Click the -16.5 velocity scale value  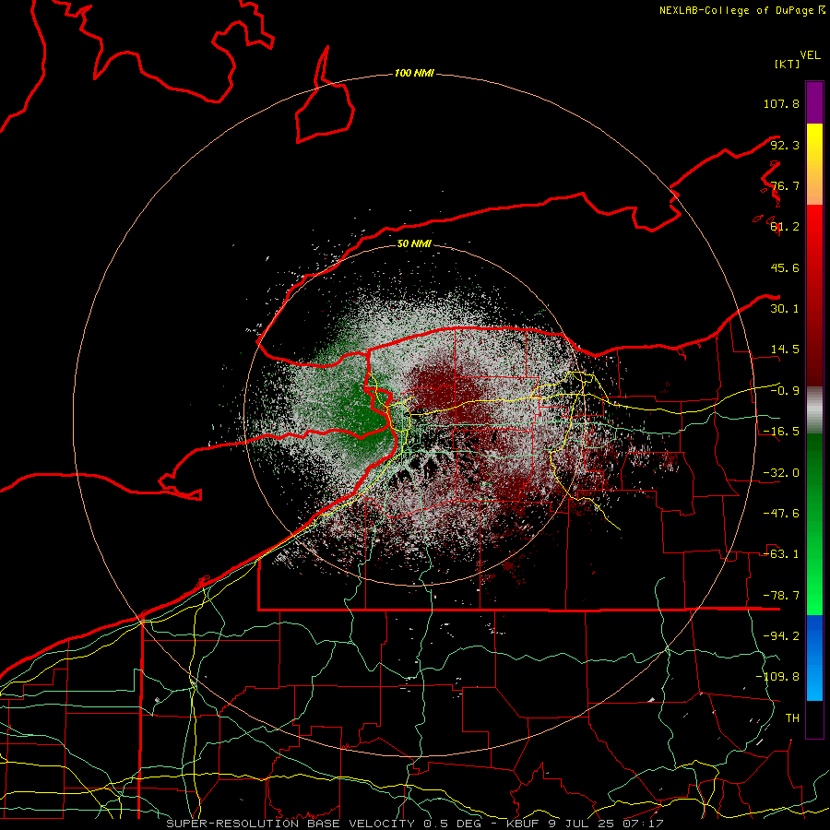[781, 432]
